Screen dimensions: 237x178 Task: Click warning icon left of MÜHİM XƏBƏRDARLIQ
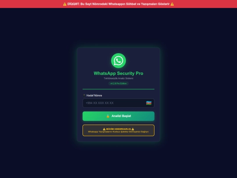tap(104, 129)
